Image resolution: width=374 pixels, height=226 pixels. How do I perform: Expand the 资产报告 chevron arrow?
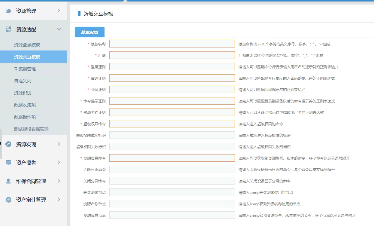59,162
